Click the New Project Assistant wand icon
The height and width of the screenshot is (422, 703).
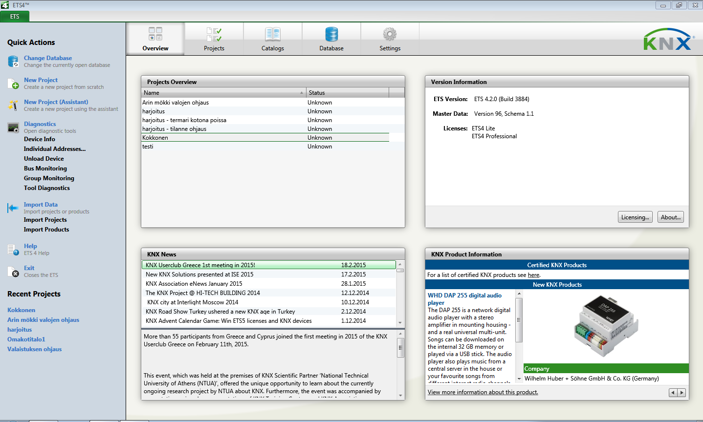point(13,105)
